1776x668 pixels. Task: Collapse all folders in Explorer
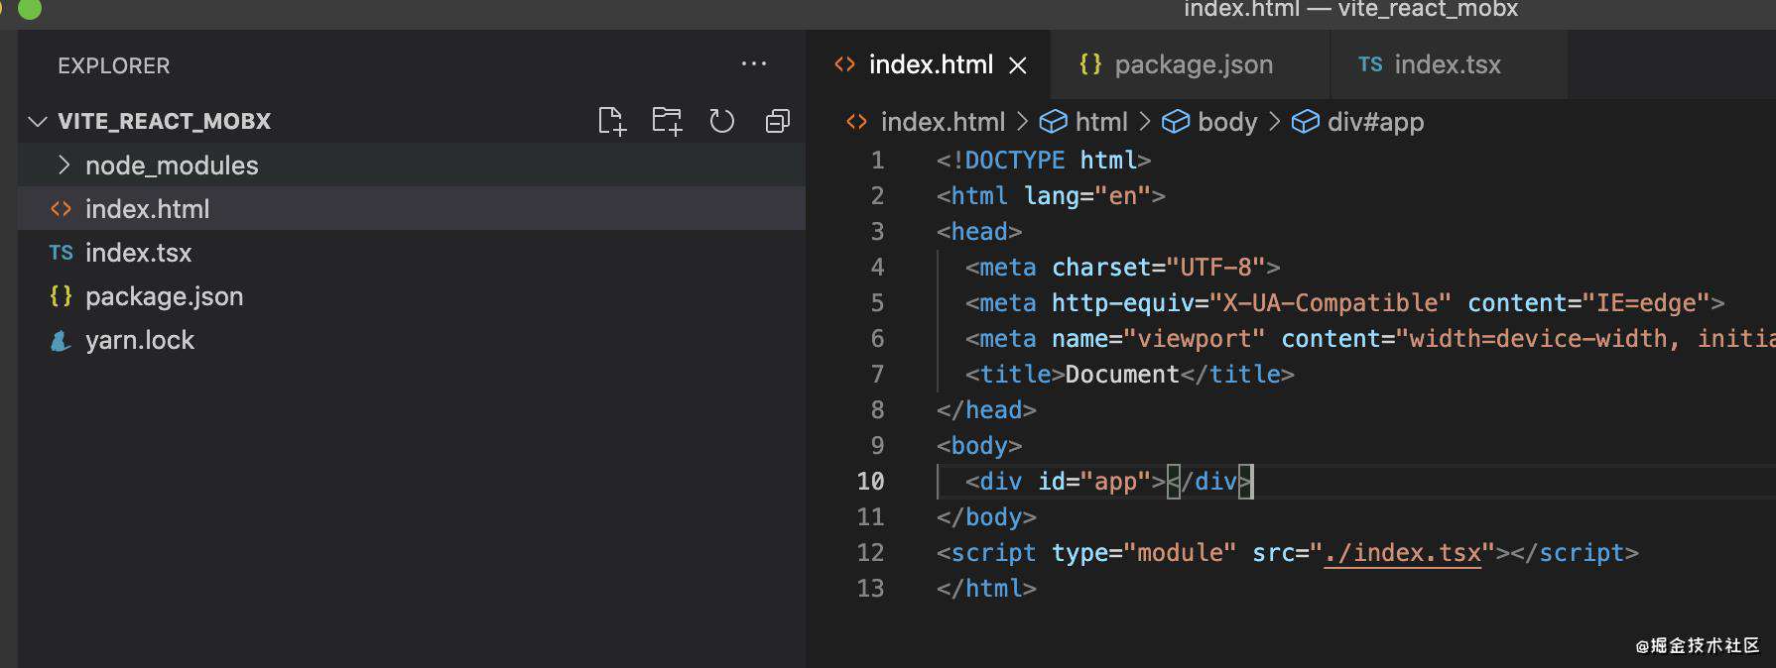(778, 121)
